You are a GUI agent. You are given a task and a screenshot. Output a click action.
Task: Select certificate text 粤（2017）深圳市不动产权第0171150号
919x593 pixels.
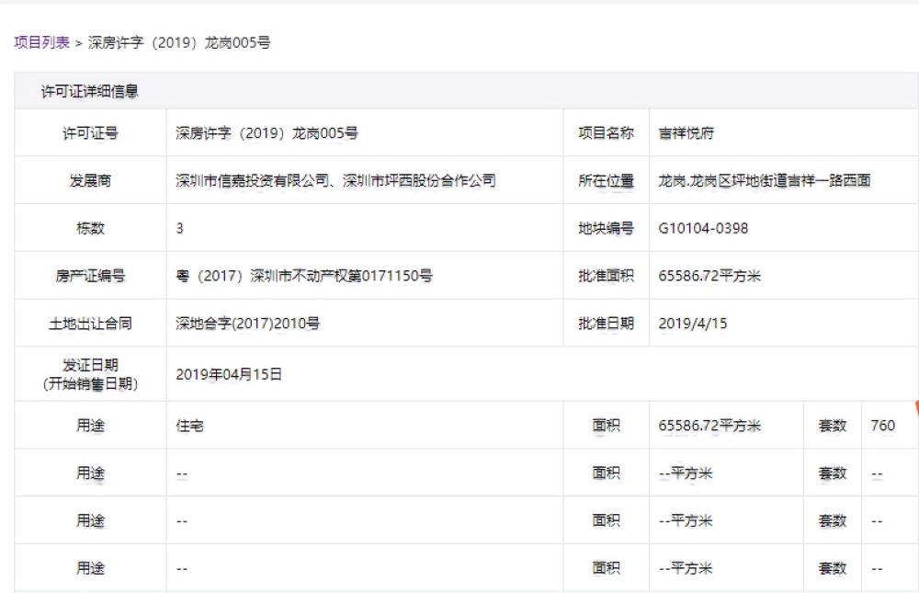tap(304, 276)
